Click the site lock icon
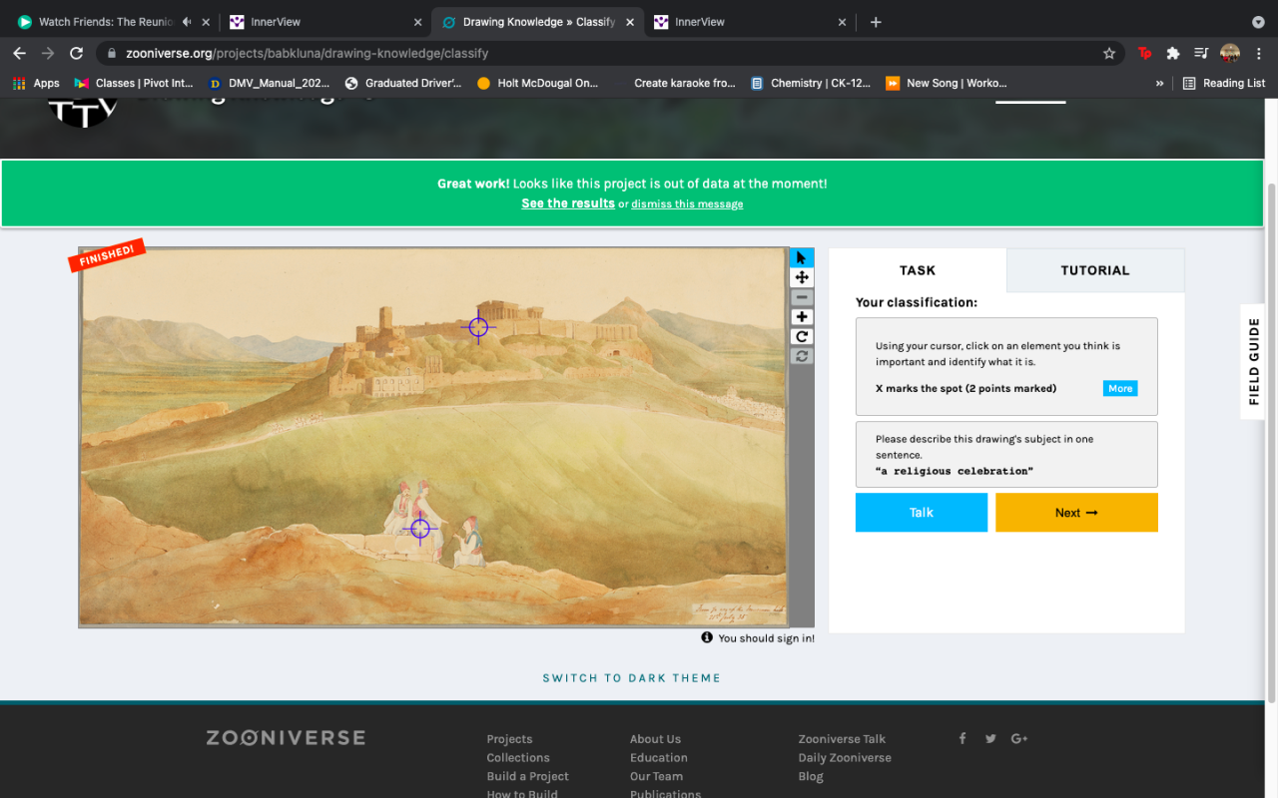The image size is (1278, 798). (x=111, y=53)
